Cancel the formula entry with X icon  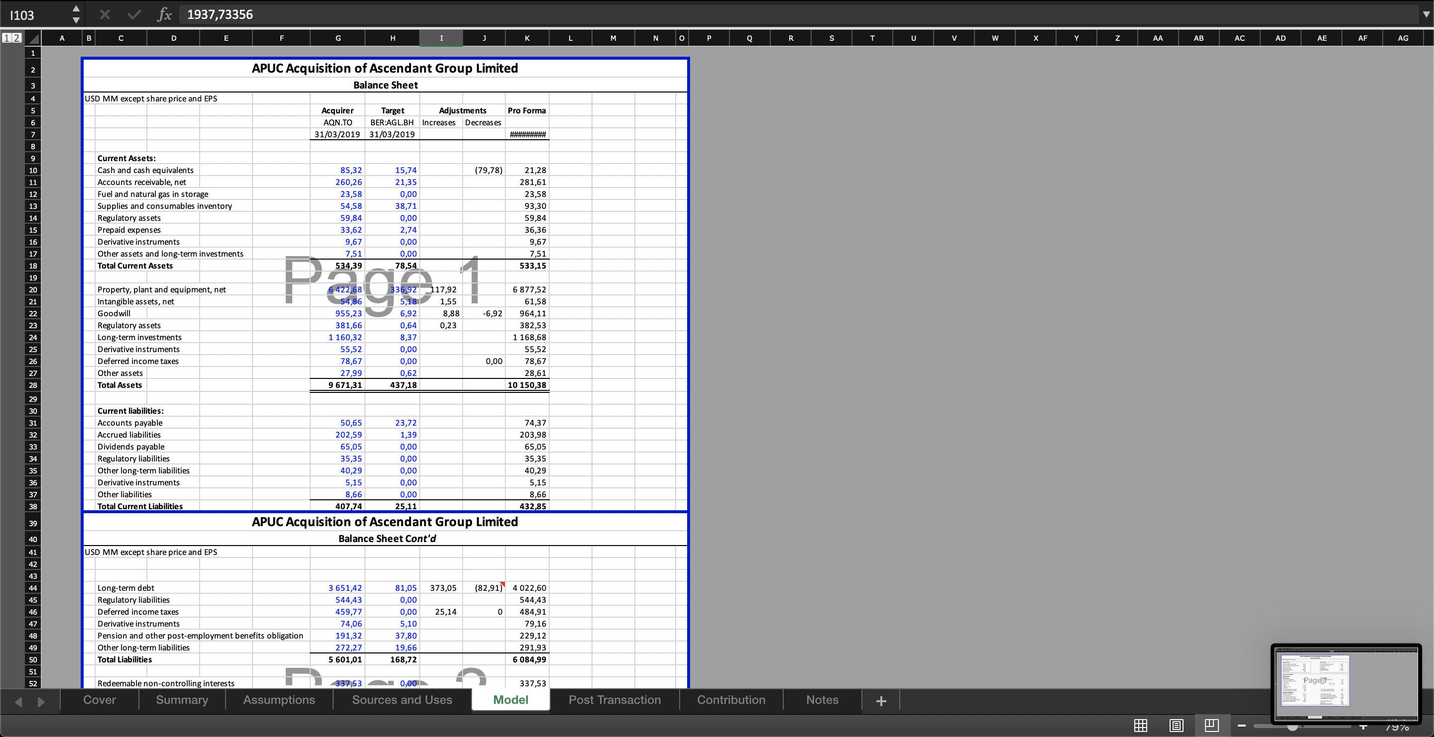point(105,14)
